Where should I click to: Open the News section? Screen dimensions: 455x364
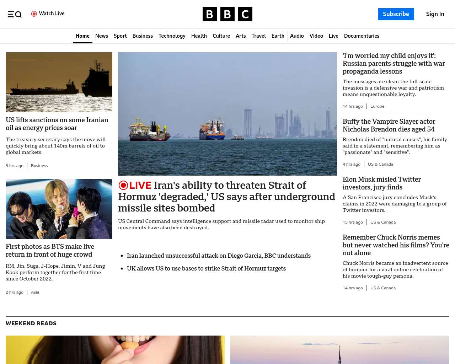[102, 36]
